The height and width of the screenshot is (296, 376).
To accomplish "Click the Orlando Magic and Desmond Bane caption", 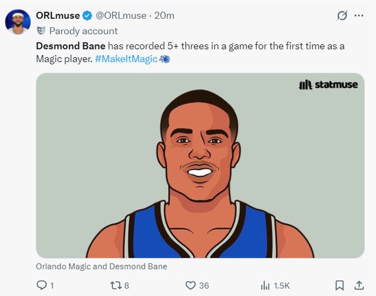I will tap(101, 266).
